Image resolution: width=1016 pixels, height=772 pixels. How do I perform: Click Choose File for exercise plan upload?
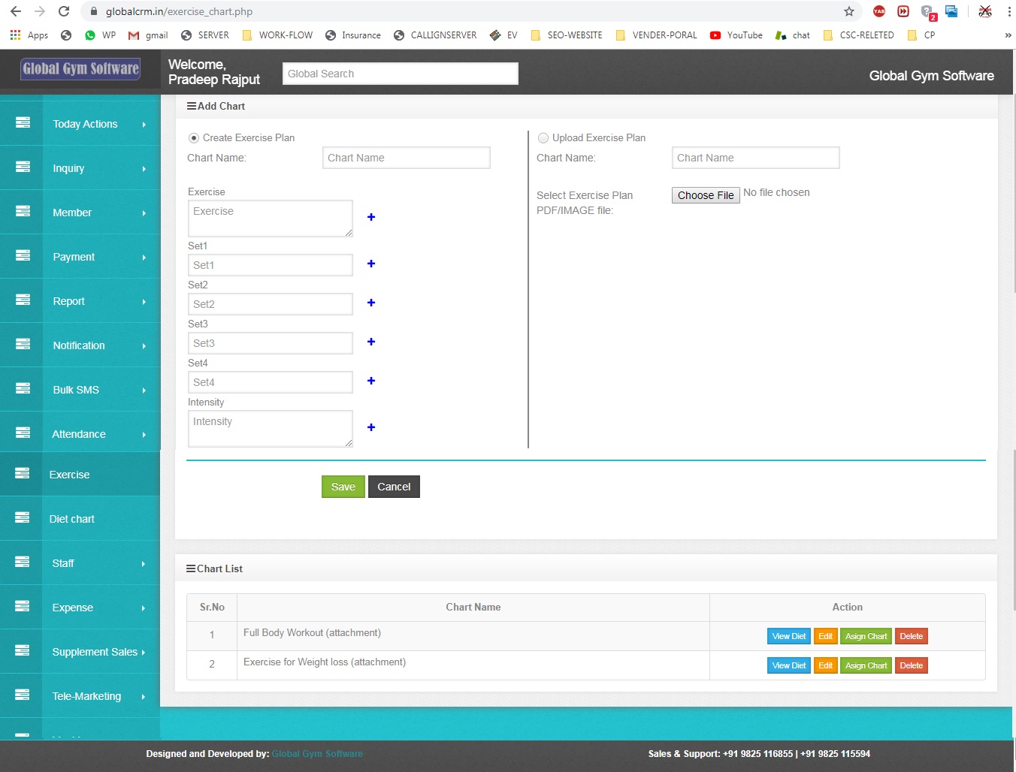tap(705, 195)
